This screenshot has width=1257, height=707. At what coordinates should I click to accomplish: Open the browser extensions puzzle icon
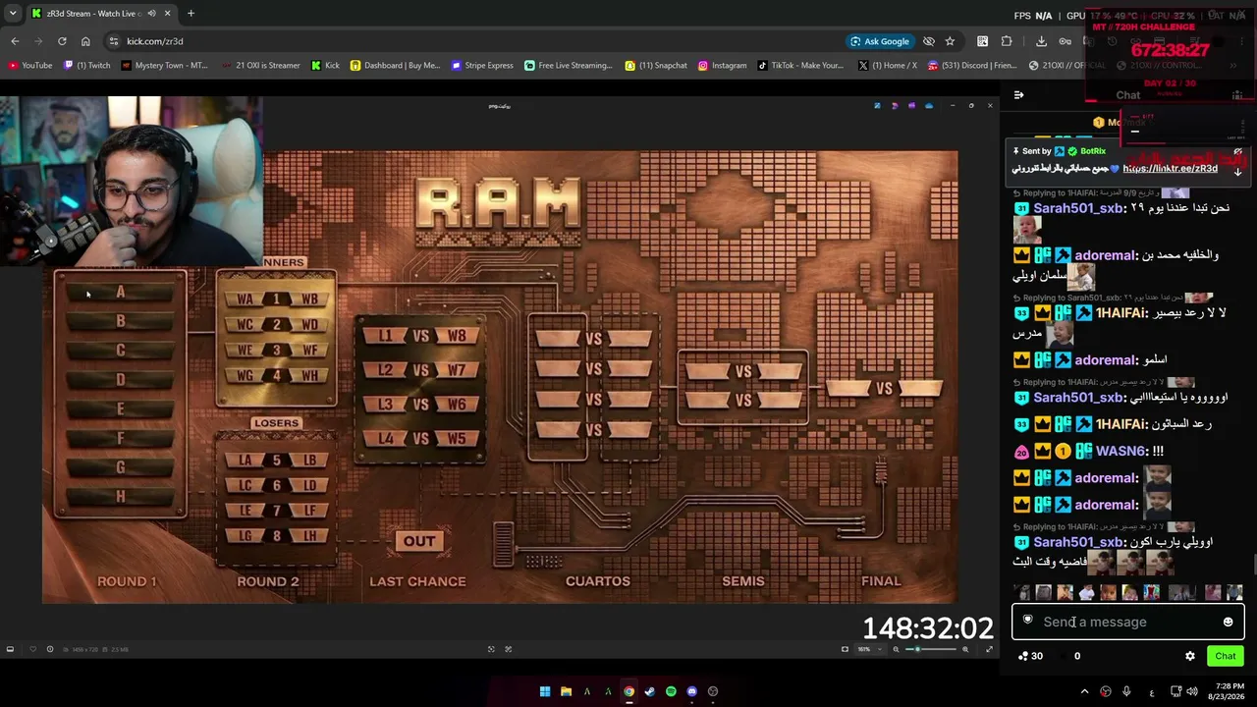tap(1007, 41)
